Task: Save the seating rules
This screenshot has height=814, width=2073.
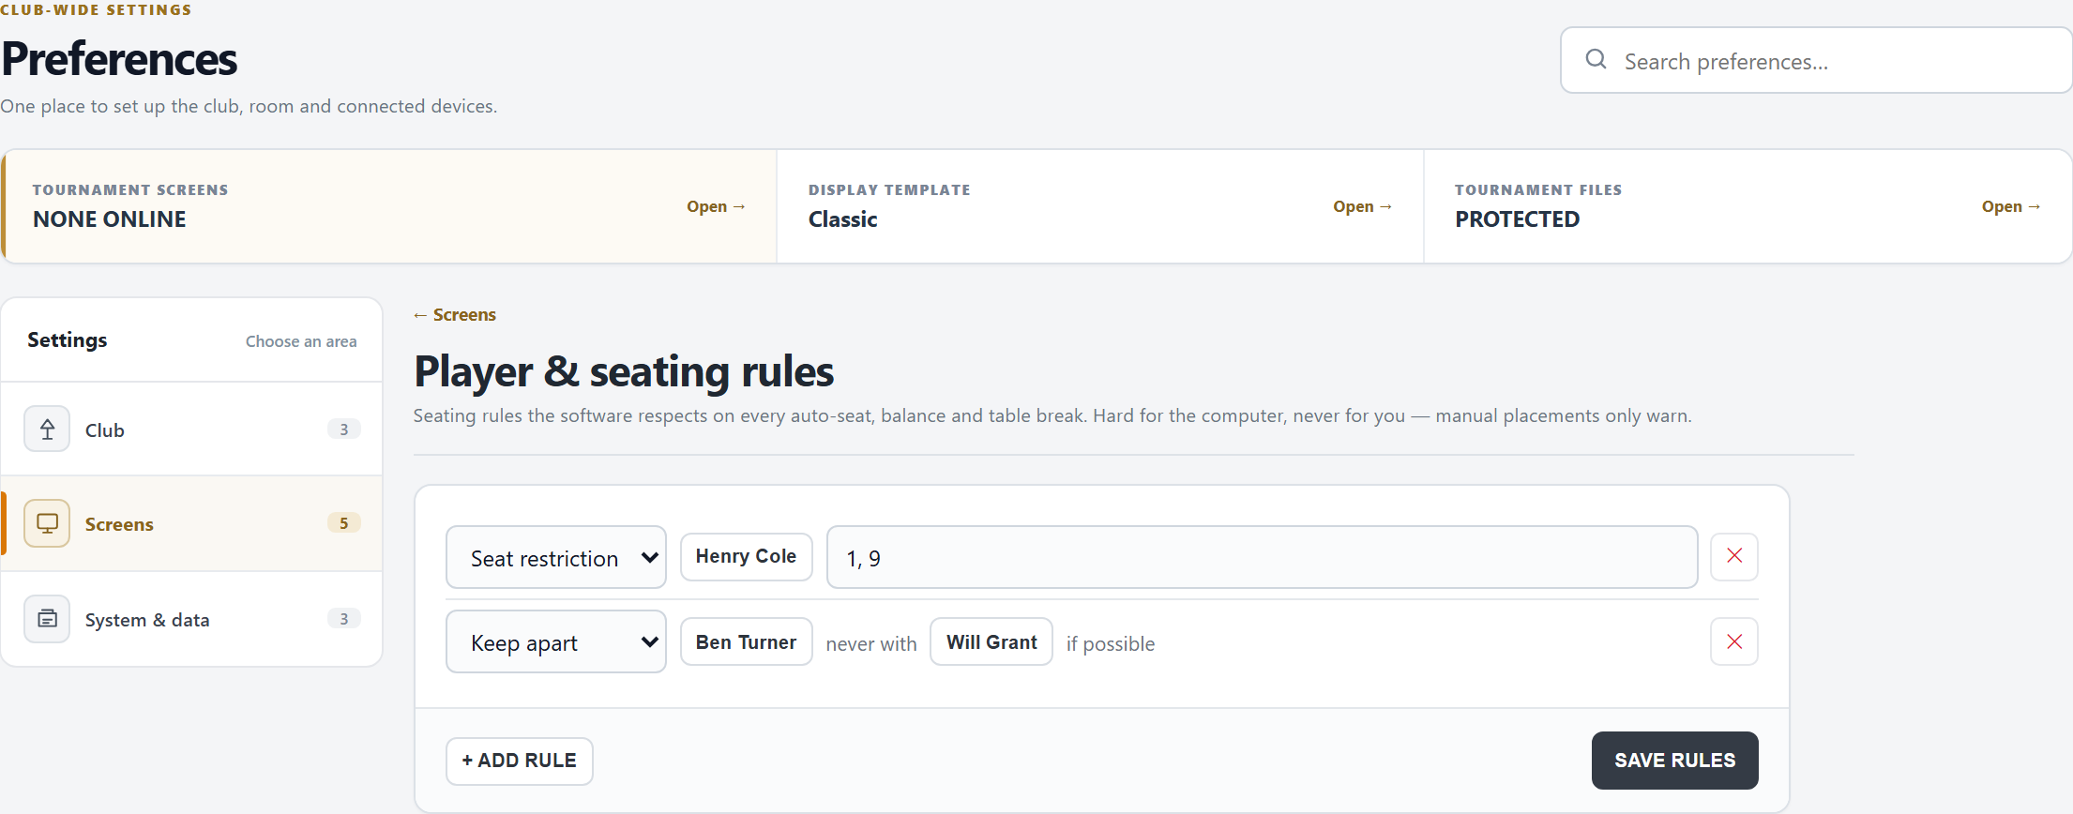Action: pos(1674,761)
